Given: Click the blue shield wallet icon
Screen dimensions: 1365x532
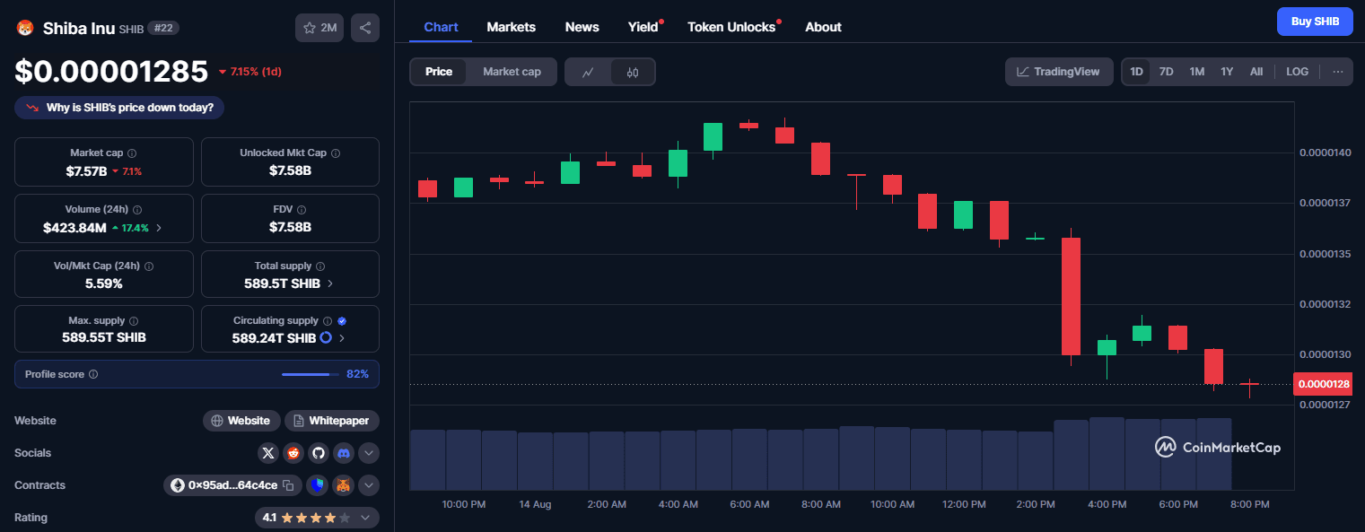Looking at the screenshot, I should click(317, 485).
